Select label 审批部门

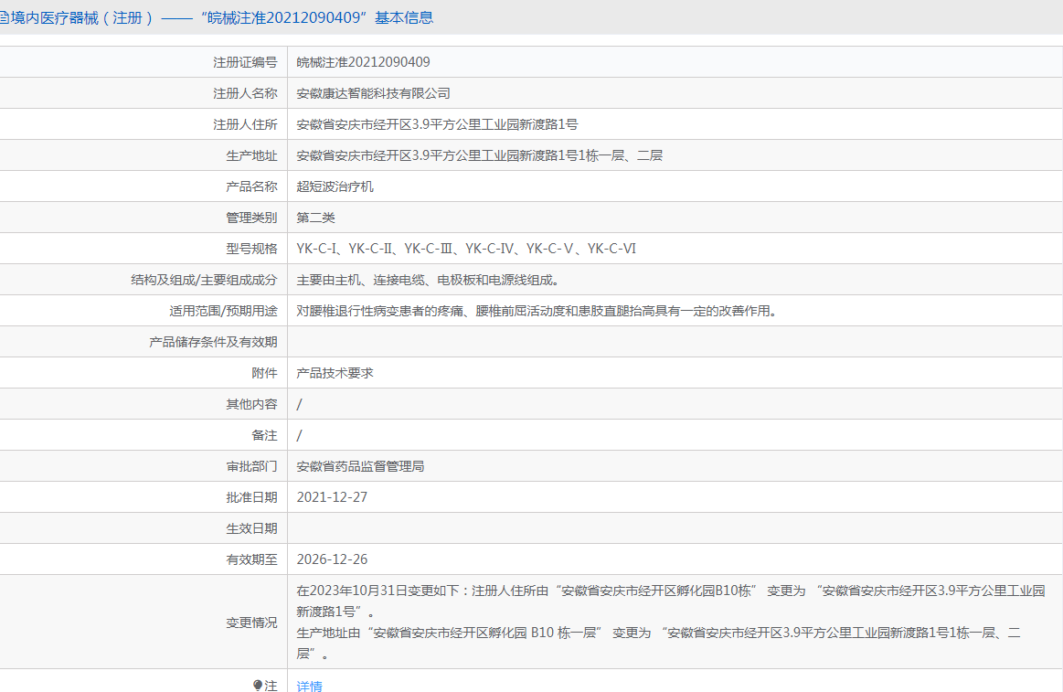251,466
